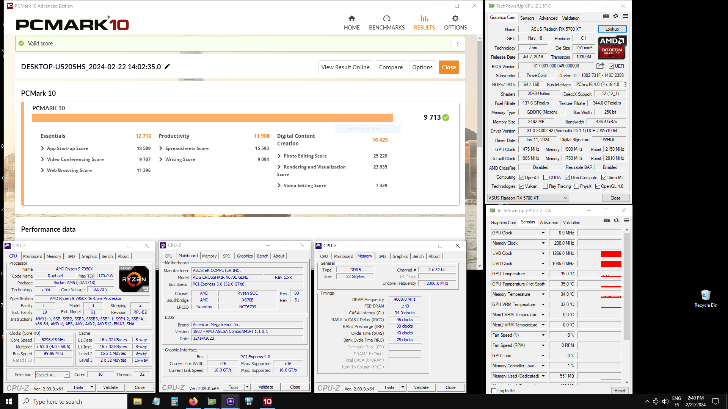Toggle the OpenCL checkbox
728x409 pixels.
[x=522, y=178]
